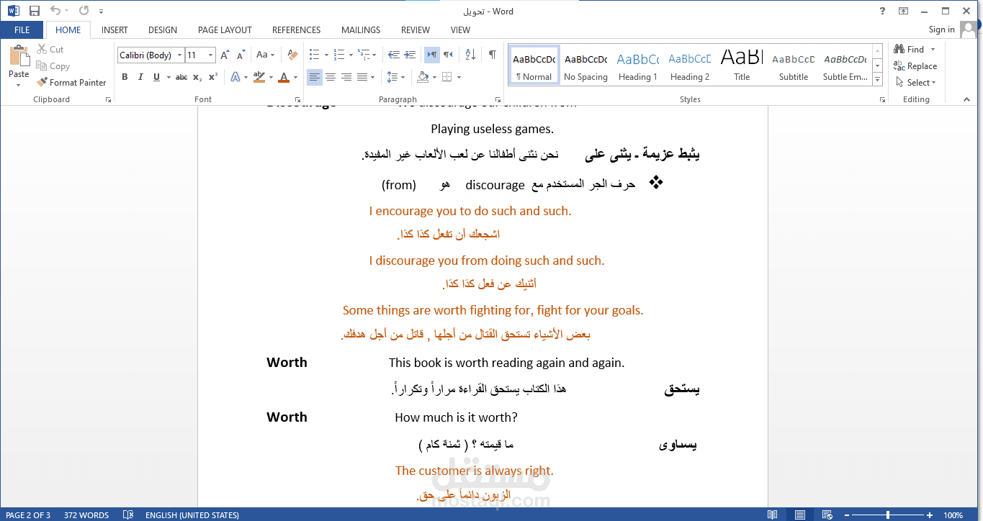Click Sign in at the top right
This screenshot has height=521, width=983.
pos(941,30)
